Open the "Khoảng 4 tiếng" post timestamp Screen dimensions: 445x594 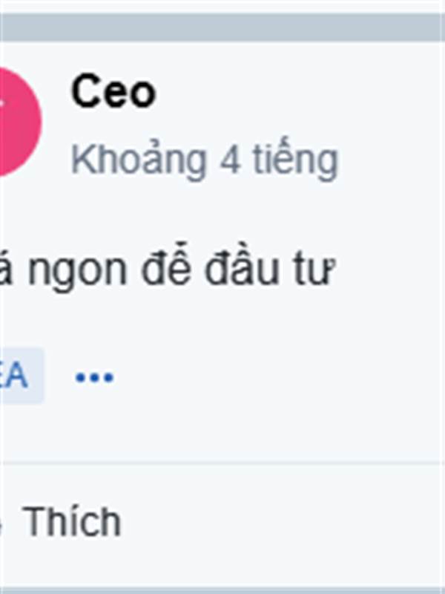pos(205,160)
